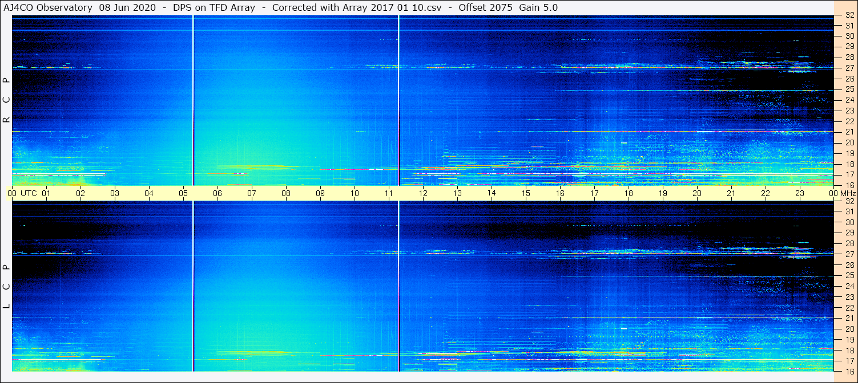Click hour label '06' on UTC axis

(217, 193)
